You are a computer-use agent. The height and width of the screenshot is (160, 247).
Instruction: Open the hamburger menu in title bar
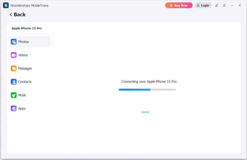(225, 6)
